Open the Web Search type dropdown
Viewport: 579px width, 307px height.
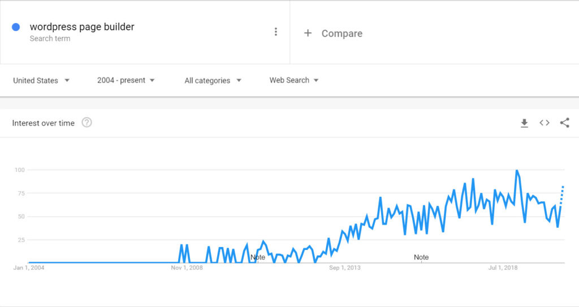294,80
